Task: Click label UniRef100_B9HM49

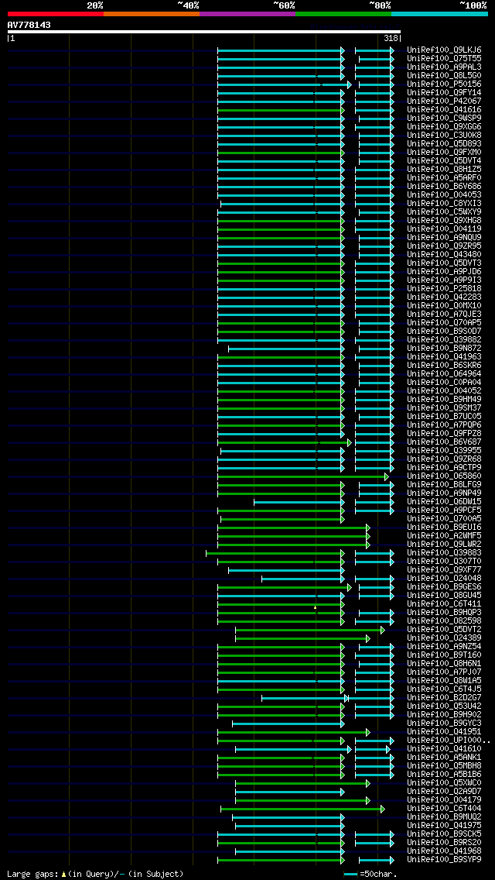Action: [x=444, y=399]
